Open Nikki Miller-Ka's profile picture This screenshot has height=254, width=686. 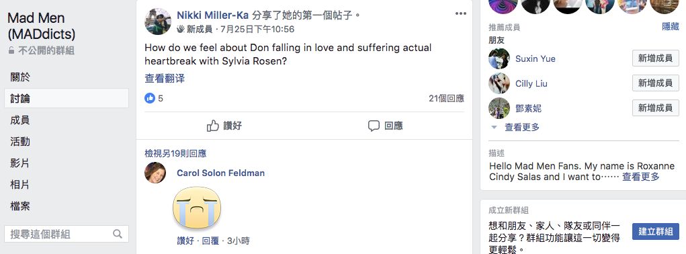pos(158,22)
